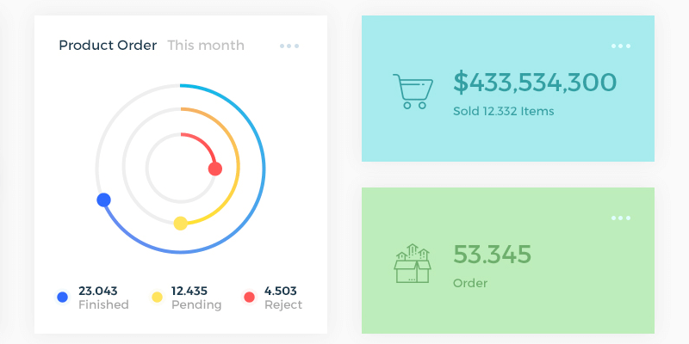This screenshot has width=689, height=344.
Task: Click the blue Finished legend dot
Action: pos(62,297)
